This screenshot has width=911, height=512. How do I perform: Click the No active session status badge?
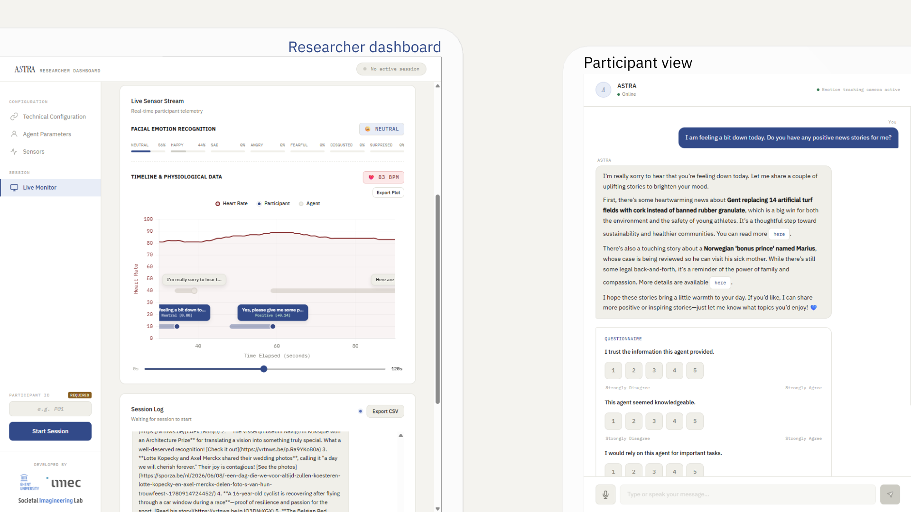point(391,69)
